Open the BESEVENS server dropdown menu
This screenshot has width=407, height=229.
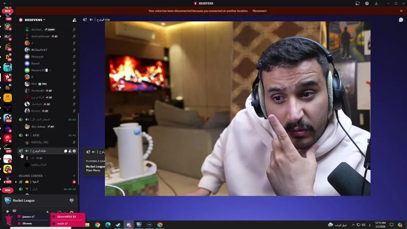[x=35, y=20]
